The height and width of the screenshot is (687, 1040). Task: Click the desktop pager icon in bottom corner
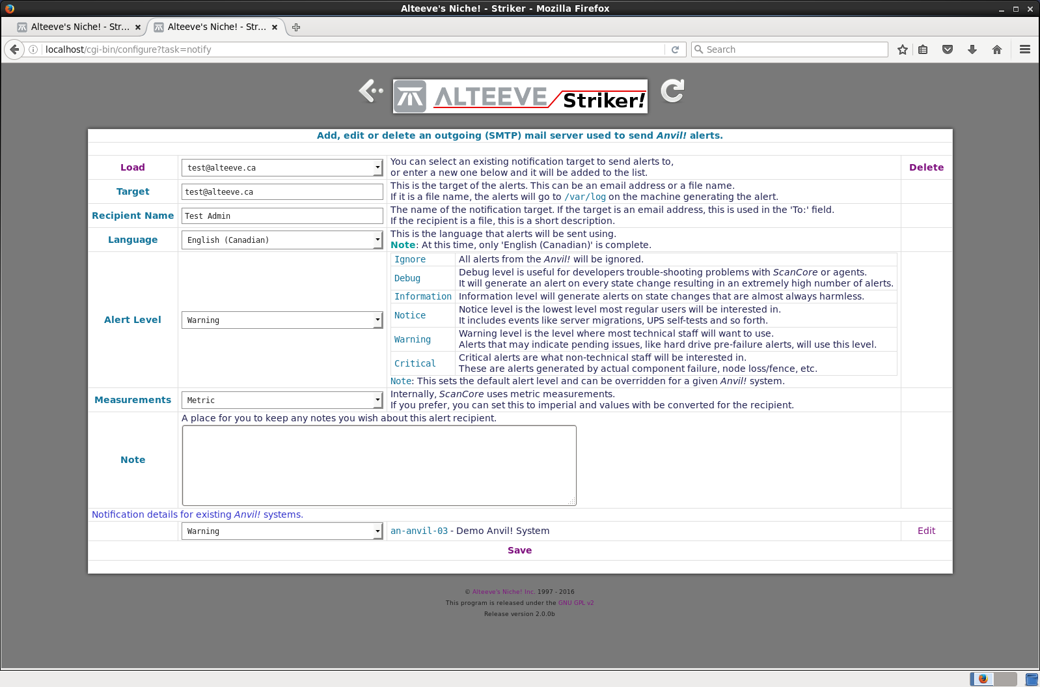tap(1032, 679)
